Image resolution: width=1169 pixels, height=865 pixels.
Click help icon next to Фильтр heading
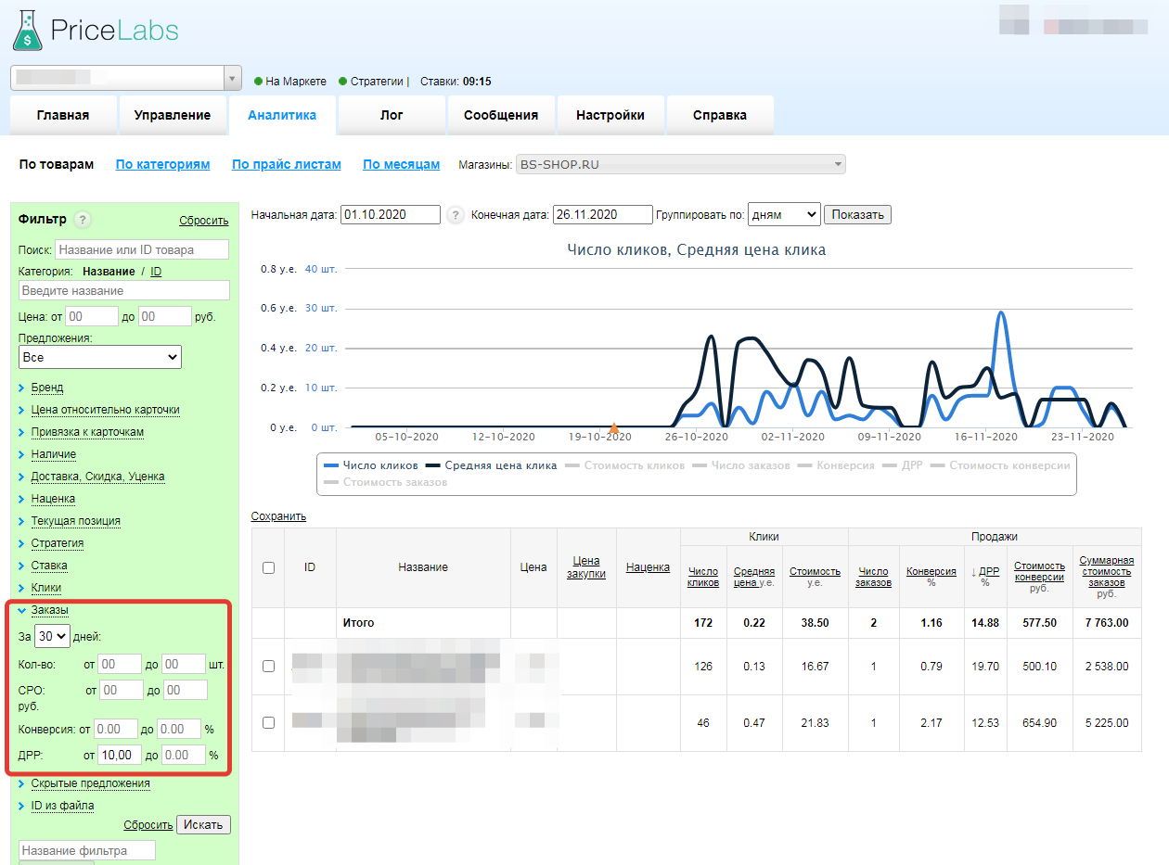(83, 220)
